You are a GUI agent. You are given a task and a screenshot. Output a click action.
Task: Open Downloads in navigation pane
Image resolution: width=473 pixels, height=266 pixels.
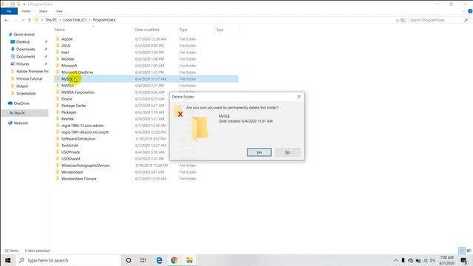point(26,50)
